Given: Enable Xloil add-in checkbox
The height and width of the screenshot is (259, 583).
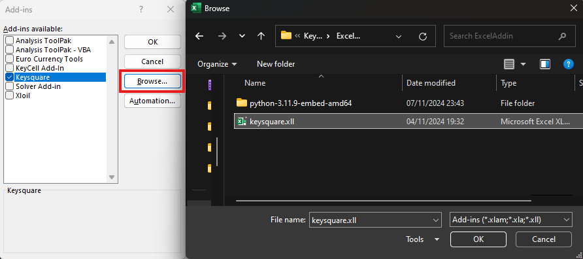Looking at the screenshot, I should coord(10,95).
